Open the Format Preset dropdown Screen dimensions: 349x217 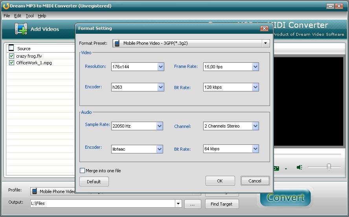pos(266,43)
